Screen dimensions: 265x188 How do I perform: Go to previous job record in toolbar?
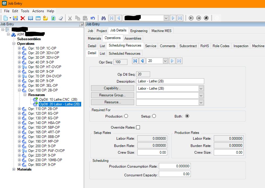119,18
